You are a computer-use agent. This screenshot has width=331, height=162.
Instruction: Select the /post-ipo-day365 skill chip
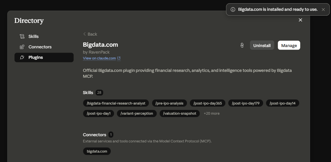point(208,103)
